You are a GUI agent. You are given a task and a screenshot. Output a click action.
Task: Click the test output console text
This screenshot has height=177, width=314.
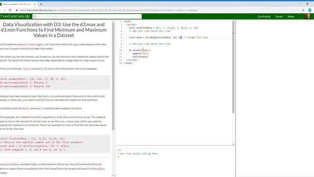139,153
